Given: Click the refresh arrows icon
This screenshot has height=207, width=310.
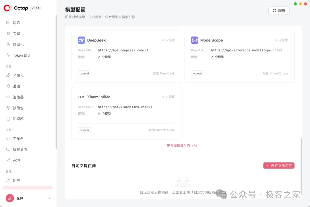Looking at the screenshot, I should pyautogui.click(x=274, y=11).
